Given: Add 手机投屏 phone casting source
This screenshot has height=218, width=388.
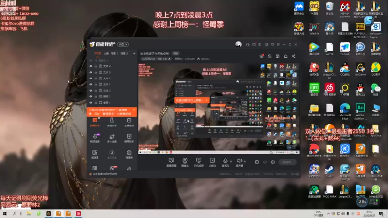Looking at the screenshot, I should pyautogui.click(x=199, y=162).
